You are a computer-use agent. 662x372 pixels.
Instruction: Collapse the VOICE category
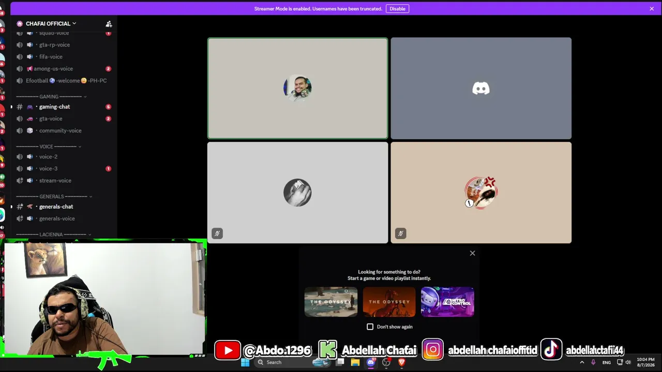click(x=49, y=147)
